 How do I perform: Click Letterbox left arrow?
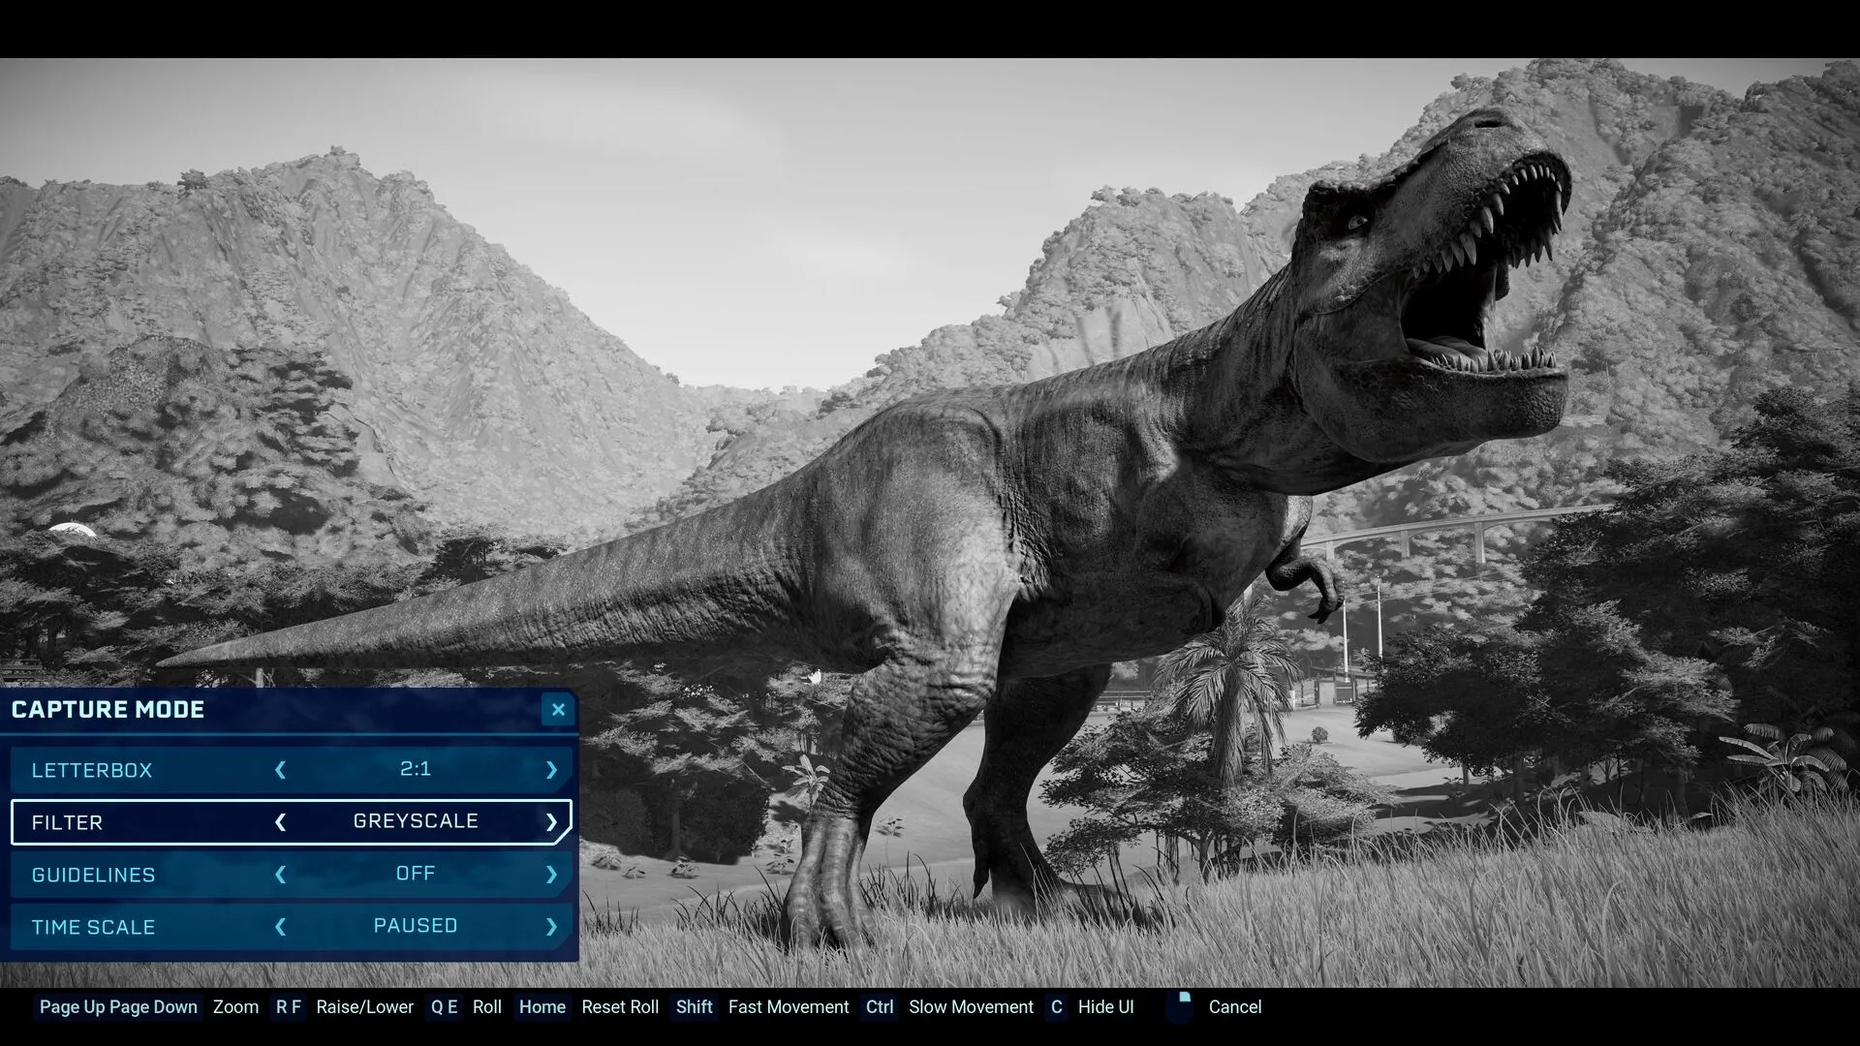[281, 770]
